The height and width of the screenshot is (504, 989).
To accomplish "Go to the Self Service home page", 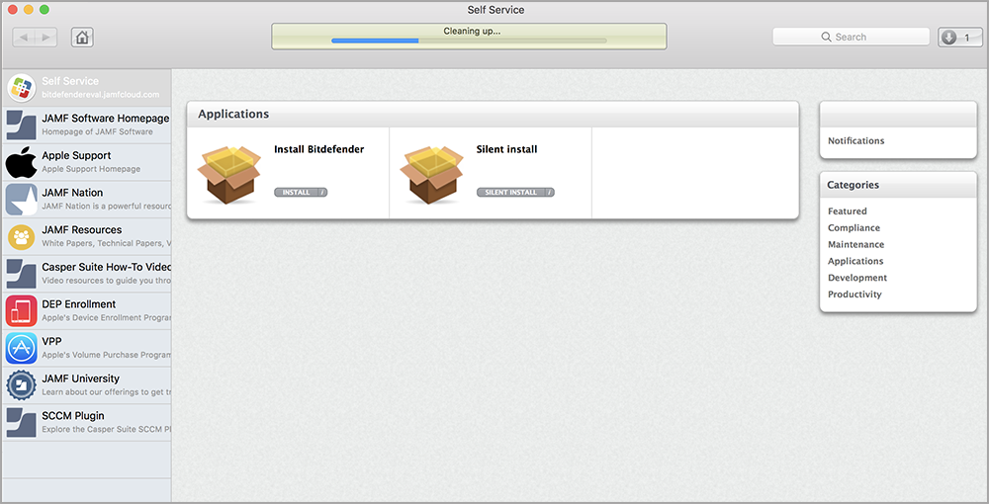I will pos(82,38).
